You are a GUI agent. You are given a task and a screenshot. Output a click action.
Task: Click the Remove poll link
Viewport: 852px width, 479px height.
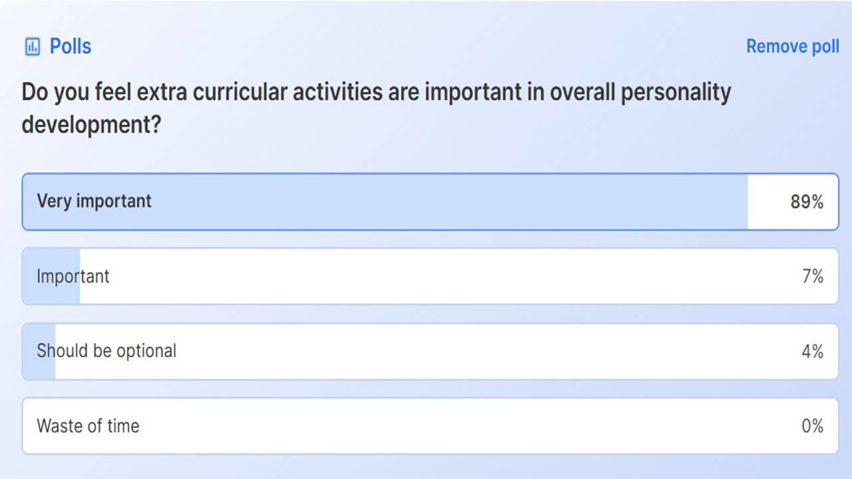tap(793, 46)
